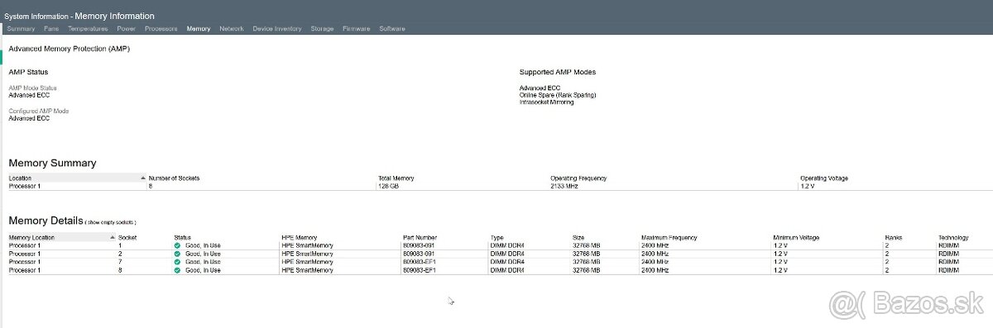Select 2400 MHz frequency in socket 8 row
Screen dimensions: 993x328
pyautogui.click(x=655, y=270)
